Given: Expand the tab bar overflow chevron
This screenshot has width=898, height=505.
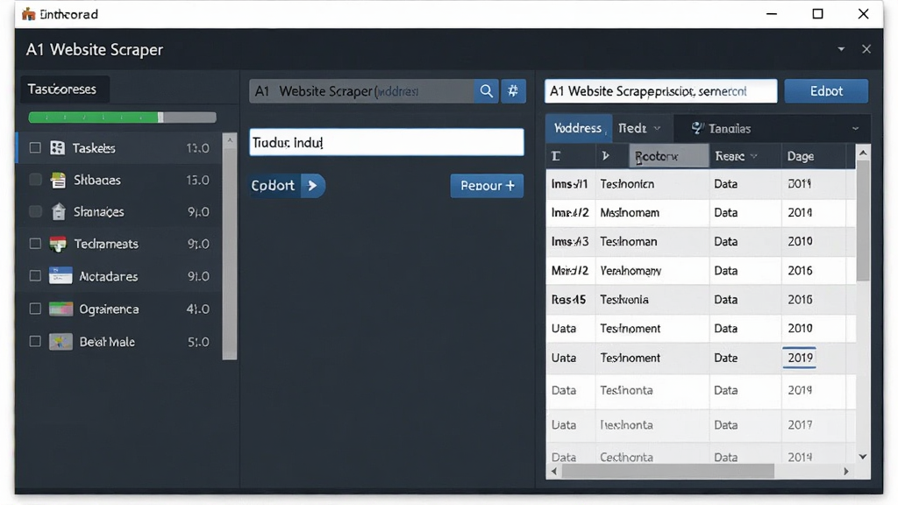Looking at the screenshot, I should click(x=856, y=129).
